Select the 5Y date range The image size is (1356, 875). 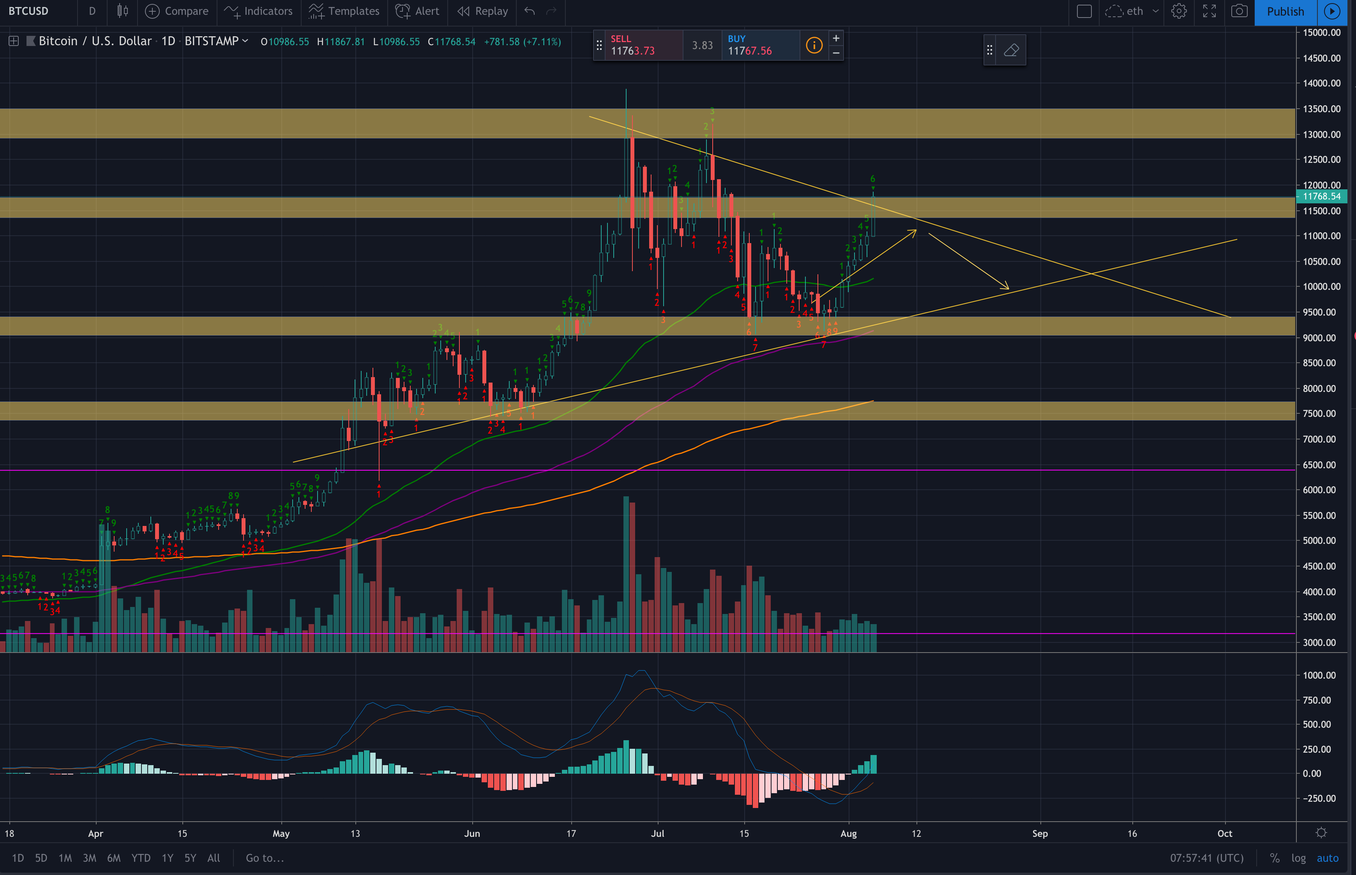click(190, 858)
